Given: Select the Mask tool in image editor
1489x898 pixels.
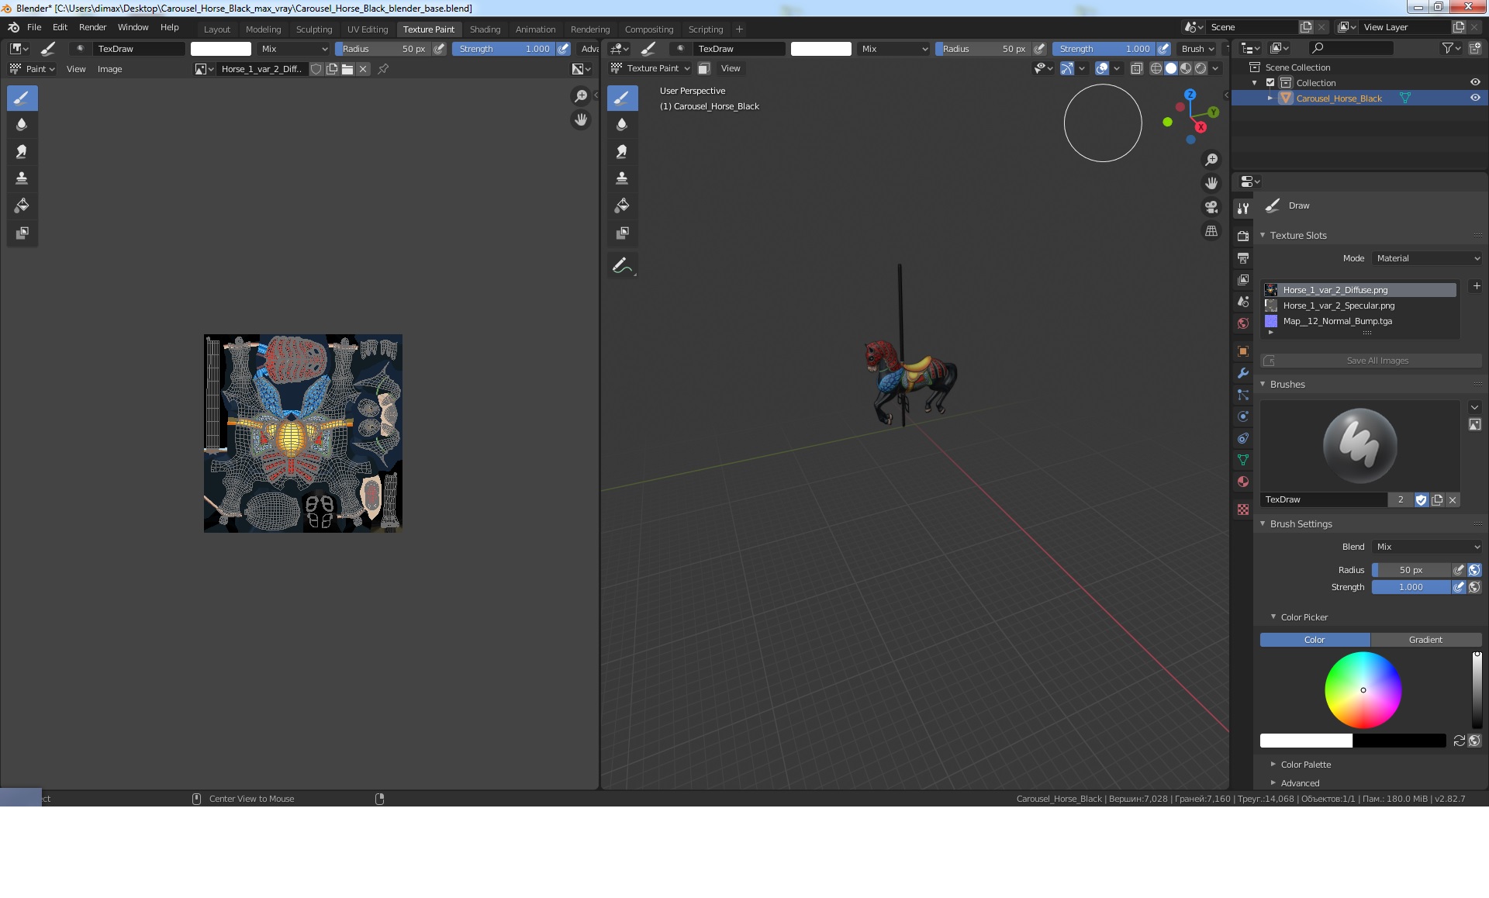Looking at the screenshot, I should 22,233.
